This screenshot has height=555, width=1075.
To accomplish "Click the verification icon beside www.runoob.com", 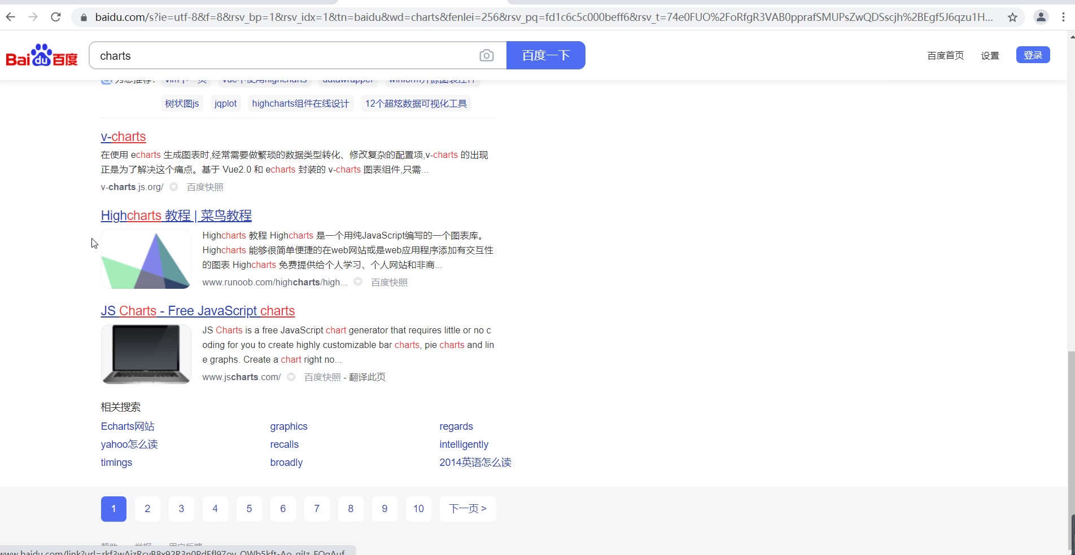I will click(358, 282).
